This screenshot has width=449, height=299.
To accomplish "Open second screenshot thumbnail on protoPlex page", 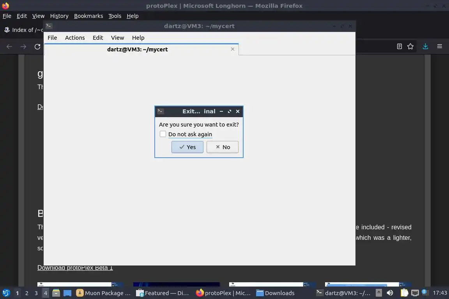I will point(177,285).
